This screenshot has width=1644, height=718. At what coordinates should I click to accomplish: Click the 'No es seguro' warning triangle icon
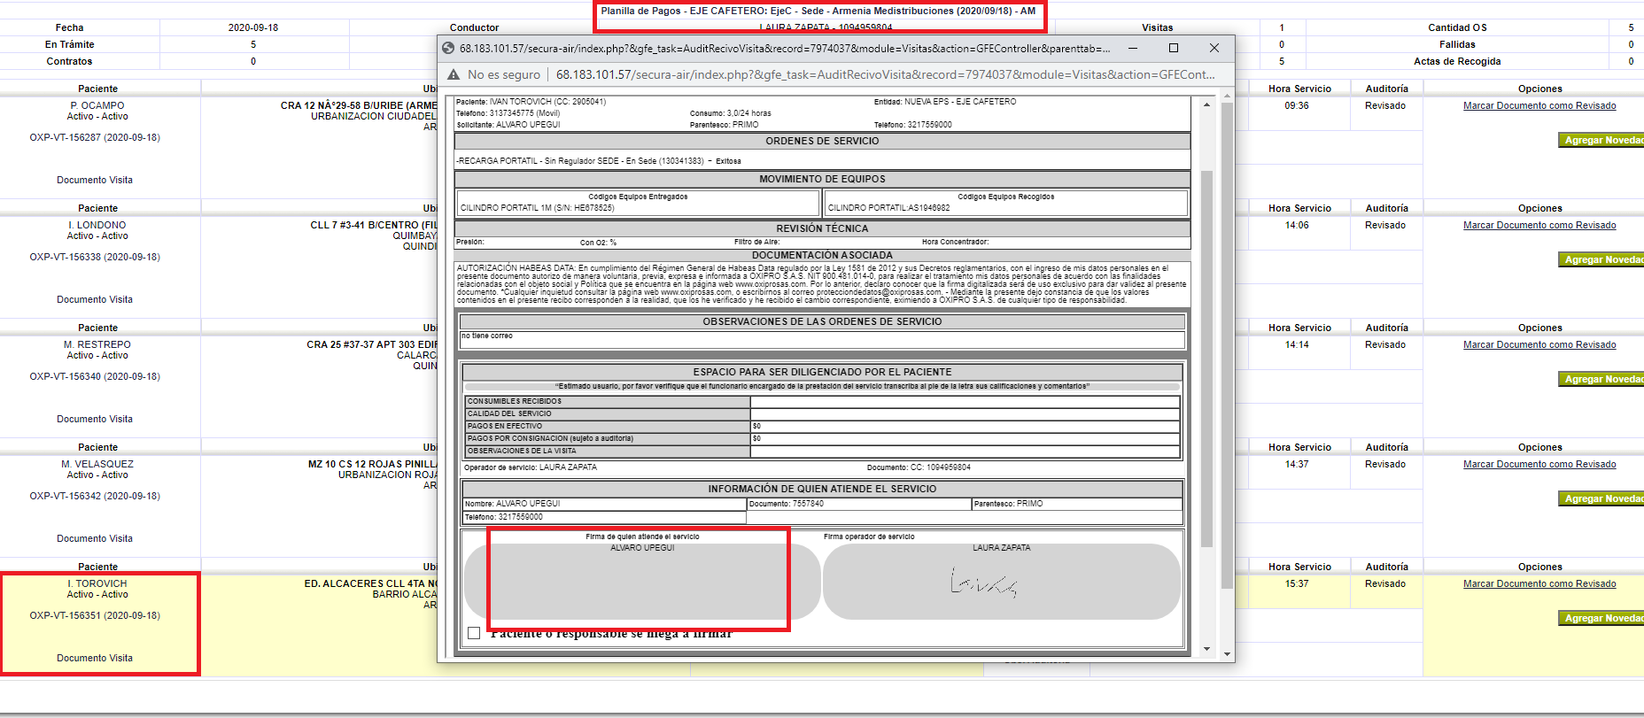click(x=454, y=74)
